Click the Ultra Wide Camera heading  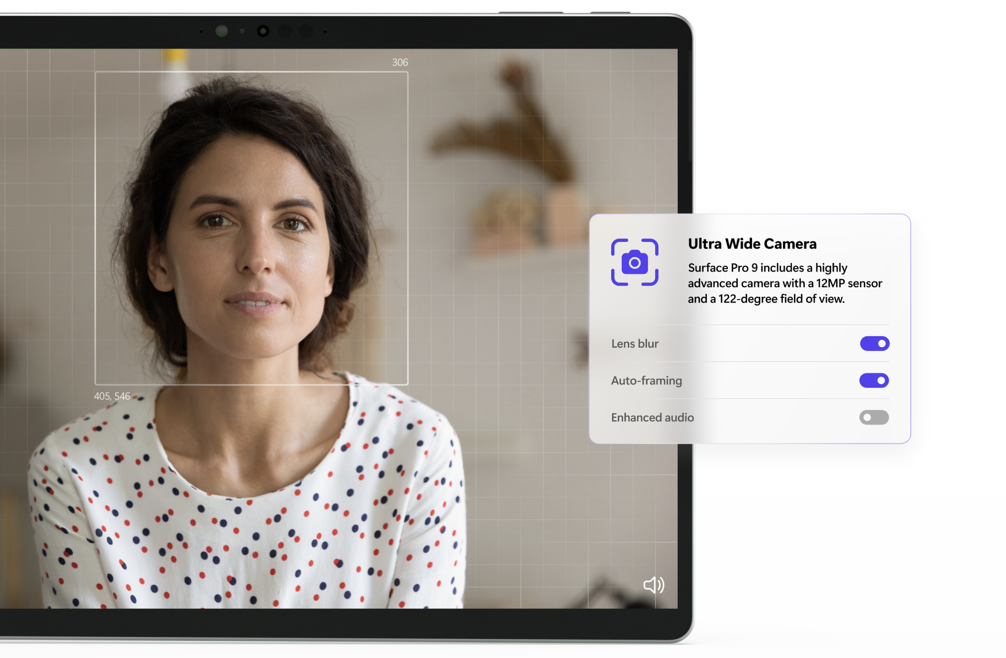coord(752,244)
